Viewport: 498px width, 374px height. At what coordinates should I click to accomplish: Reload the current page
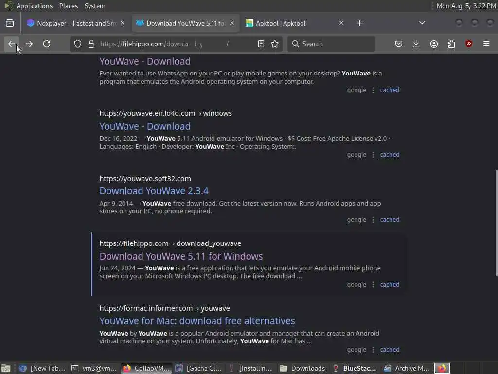tap(47, 44)
